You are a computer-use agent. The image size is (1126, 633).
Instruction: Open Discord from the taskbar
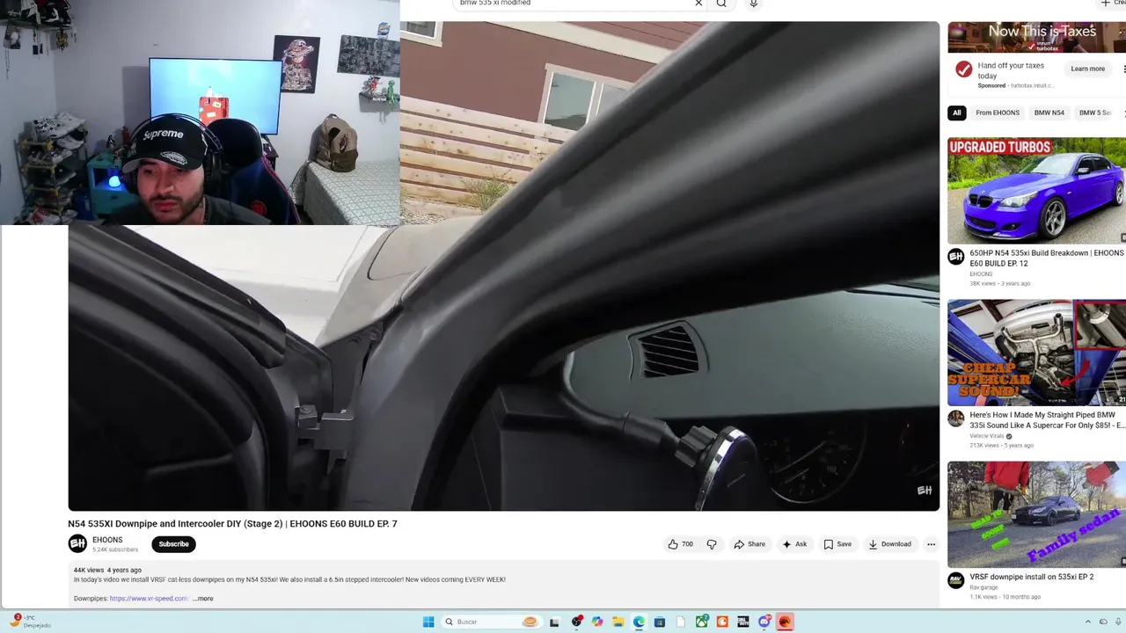[764, 622]
